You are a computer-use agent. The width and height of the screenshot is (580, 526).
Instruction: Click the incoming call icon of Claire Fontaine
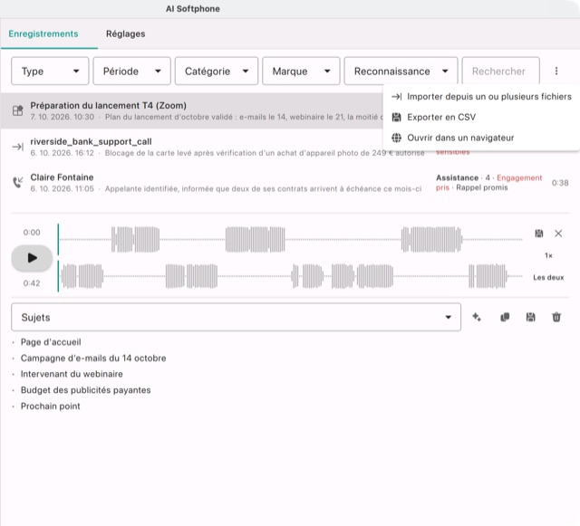(17, 182)
